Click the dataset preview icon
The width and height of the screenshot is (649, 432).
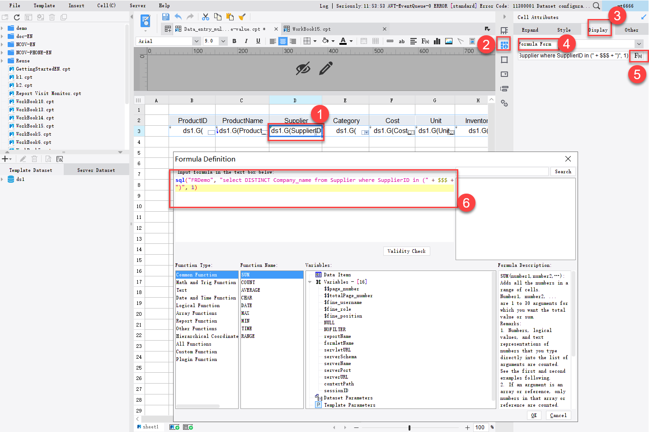(x=48, y=159)
